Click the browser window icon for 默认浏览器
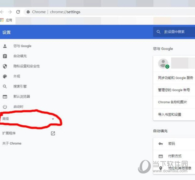 (5, 97)
